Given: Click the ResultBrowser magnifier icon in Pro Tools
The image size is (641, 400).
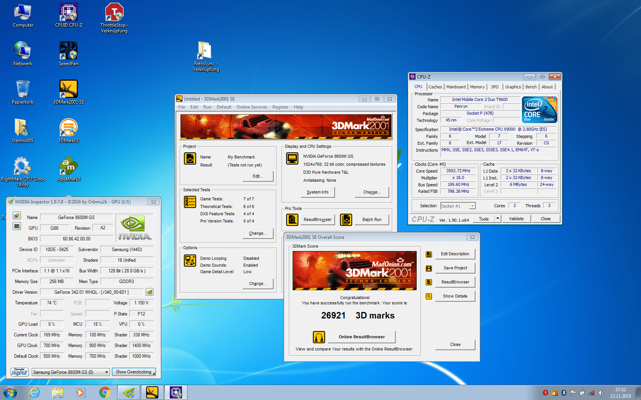Looking at the screenshot, I should click(292, 220).
